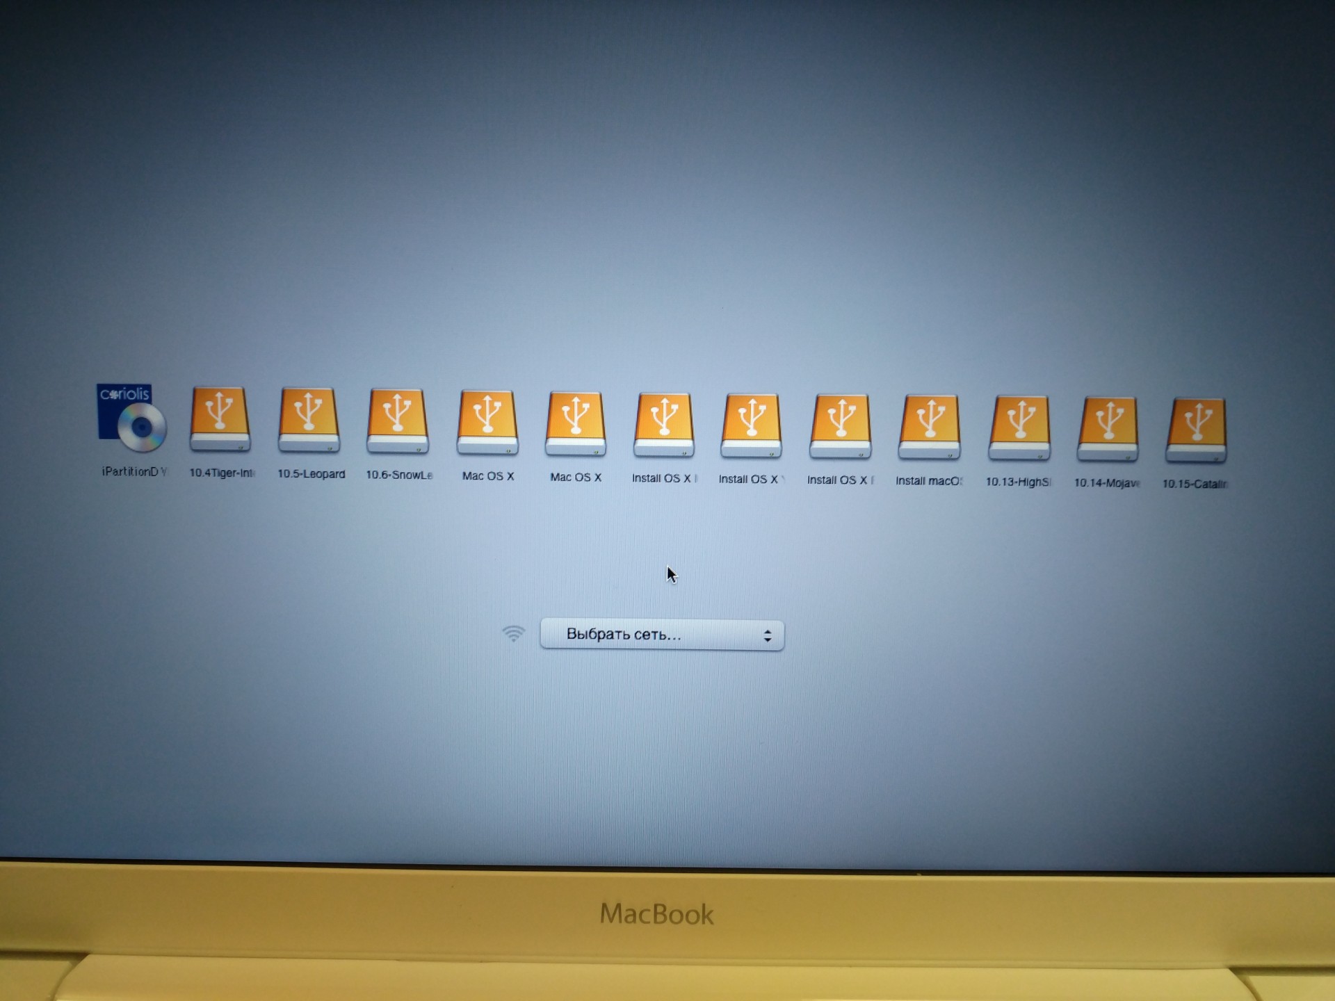Choose the 10.15-Catalina USB drive
Viewport: 1335px width, 1001px height.
[1197, 432]
